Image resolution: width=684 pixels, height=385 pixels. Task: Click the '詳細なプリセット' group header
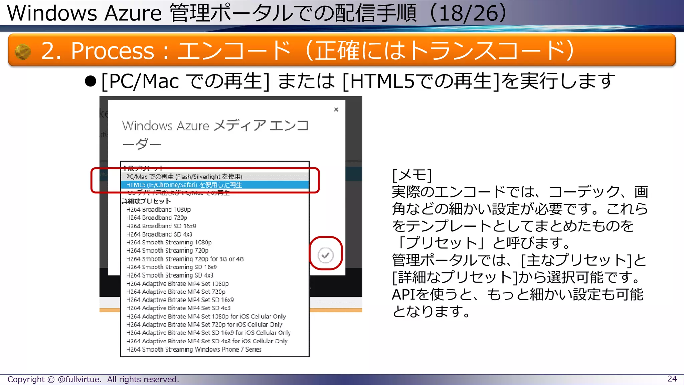146,201
